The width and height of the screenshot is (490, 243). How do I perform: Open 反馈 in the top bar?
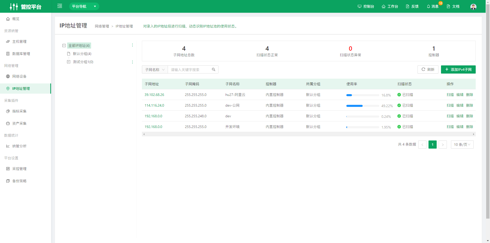click(x=412, y=6)
